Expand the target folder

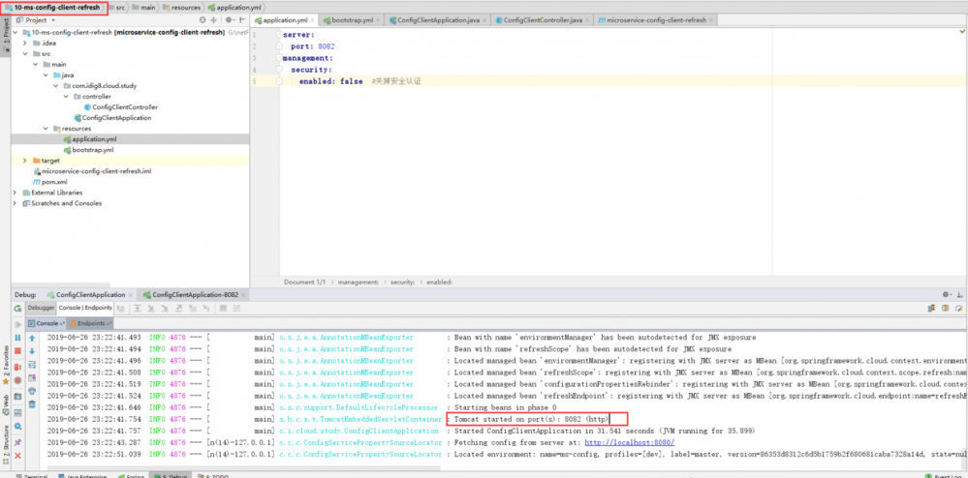coord(25,161)
